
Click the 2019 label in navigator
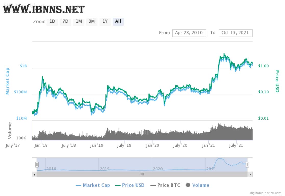coord(105,169)
